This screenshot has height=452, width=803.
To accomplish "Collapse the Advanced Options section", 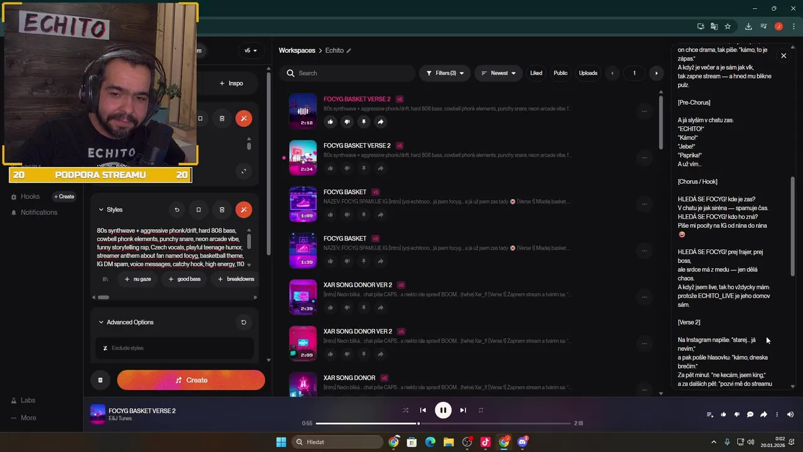I will pyautogui.click(x=101, y=323).
